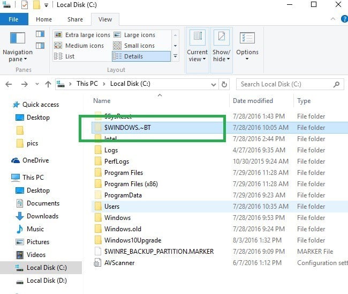Viewport: 348px width, 294px height.
Task: Open OneDrive in navigation pane
Action: (30, 160)
